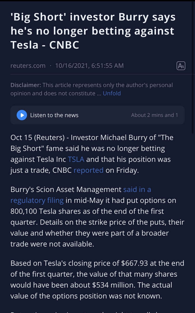Open the 'regulatory filing' hyperlink
This screenshot has height=313, width=195.
pos(37,200)
